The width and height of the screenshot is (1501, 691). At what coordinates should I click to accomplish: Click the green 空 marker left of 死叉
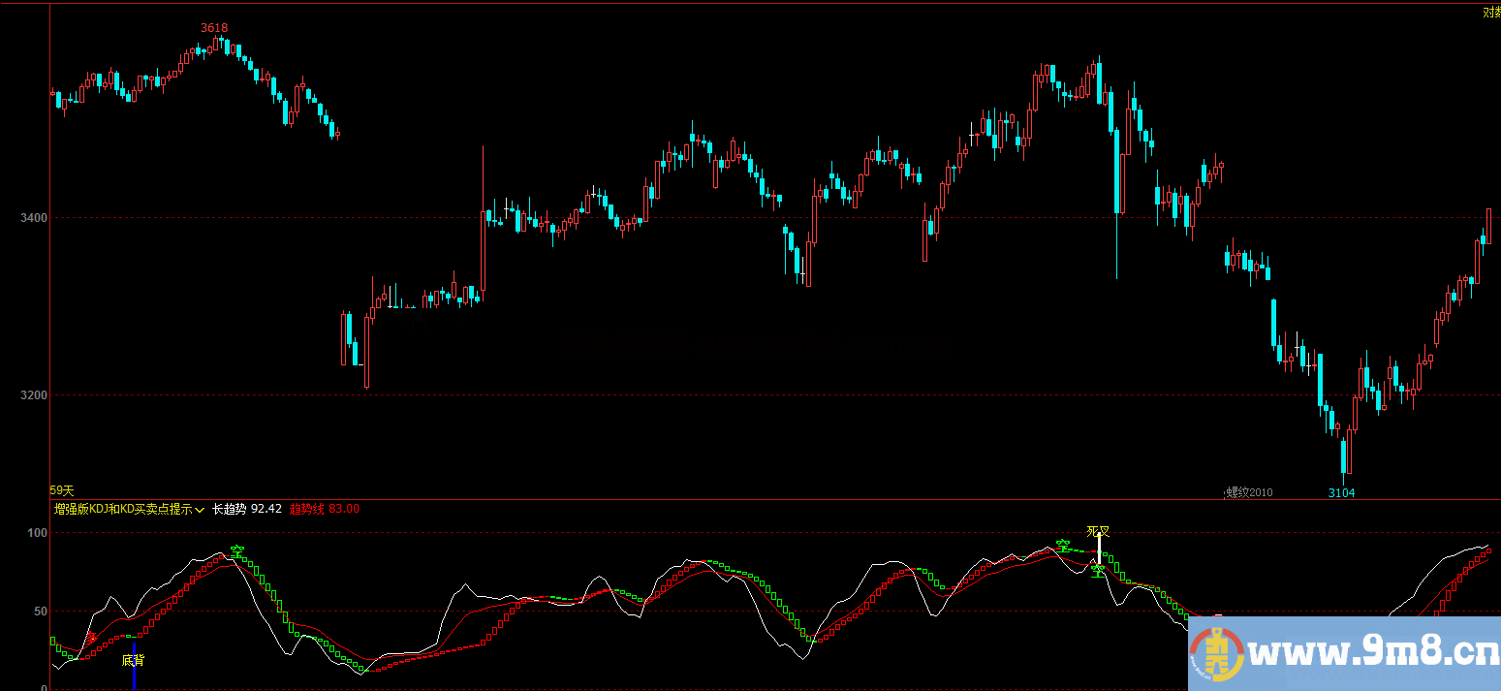click(1063, 546)
